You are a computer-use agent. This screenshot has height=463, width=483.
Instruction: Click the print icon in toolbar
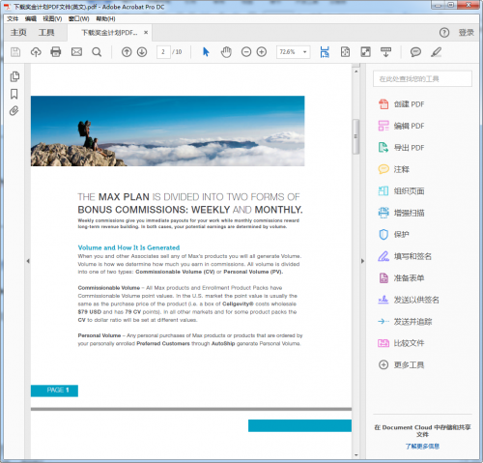56,52
